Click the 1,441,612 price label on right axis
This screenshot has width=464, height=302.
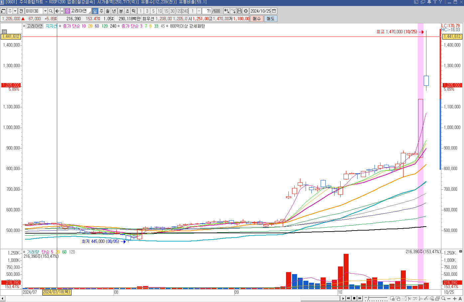(x=452, y=37)
